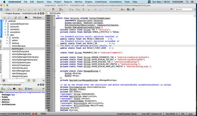Open the Project Browser side tab
This screenshot has height=116, width=197.
click(x=1, y=29)
